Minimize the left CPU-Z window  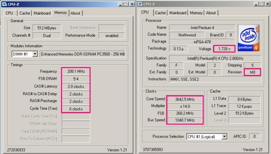pyautogui.click(x=121, y=4)
